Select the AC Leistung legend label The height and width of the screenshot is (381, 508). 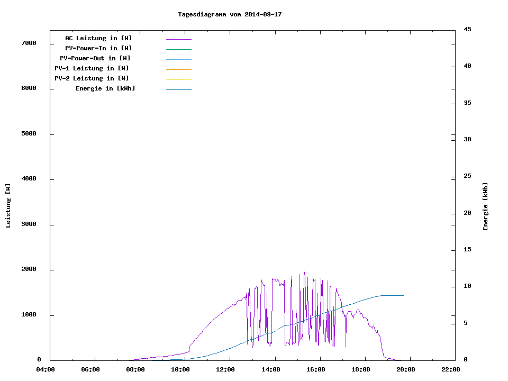click(x=98, y=38)
